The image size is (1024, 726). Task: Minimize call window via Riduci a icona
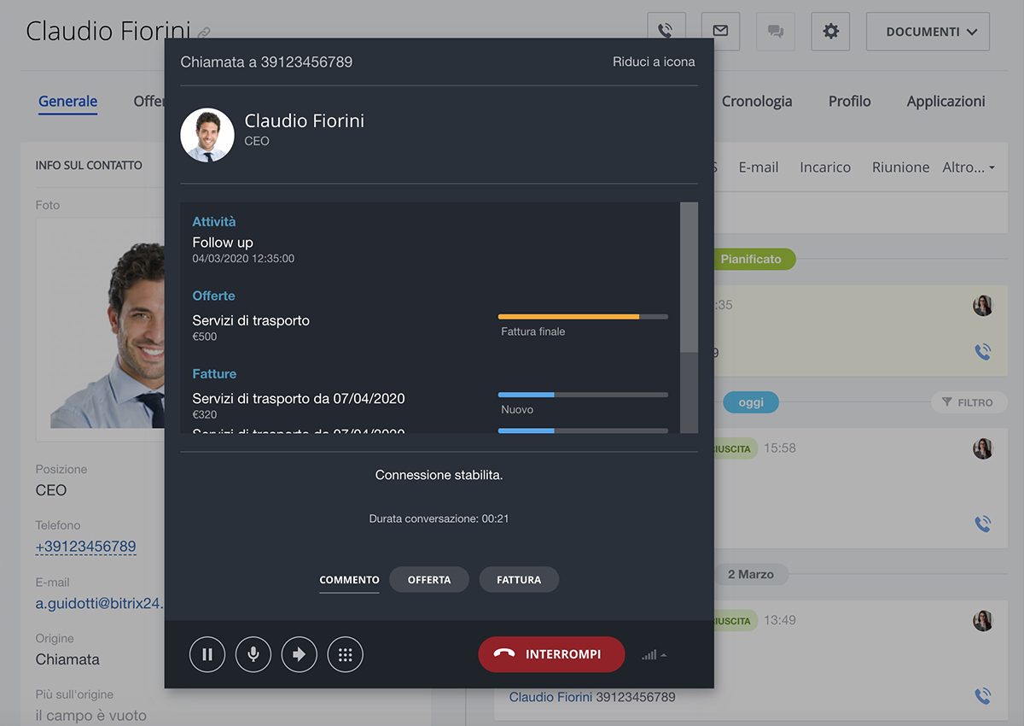654,61
